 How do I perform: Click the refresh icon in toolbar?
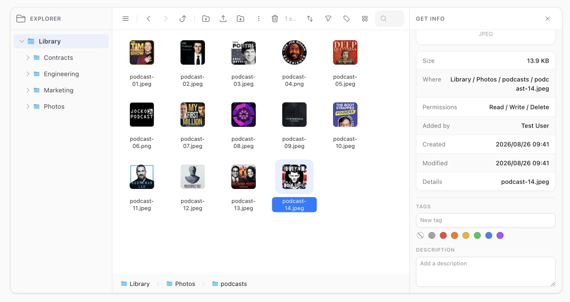pos(183,19)
